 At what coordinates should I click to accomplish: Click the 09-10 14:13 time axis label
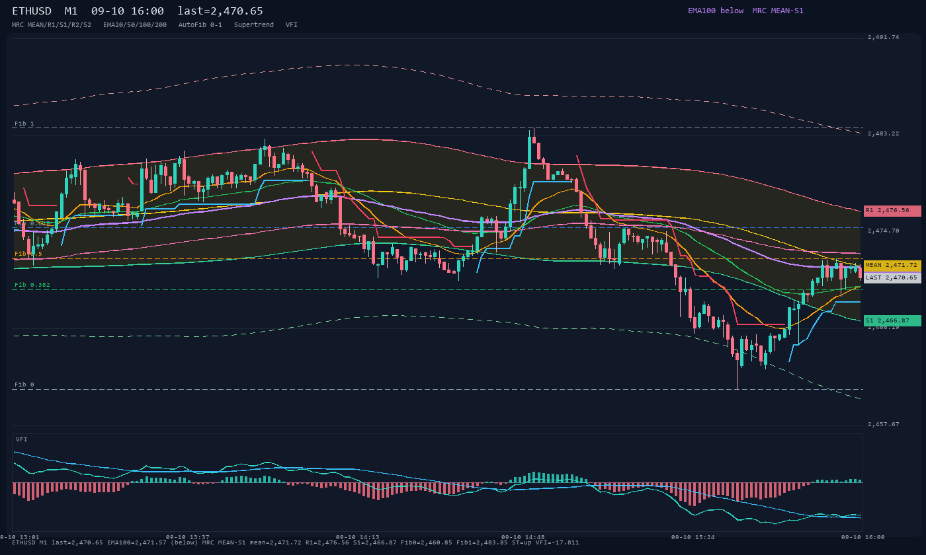tap(358, 537)
